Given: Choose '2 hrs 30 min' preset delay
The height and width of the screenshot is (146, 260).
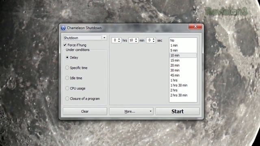Looking at the screenshot, I should [183, 95].
